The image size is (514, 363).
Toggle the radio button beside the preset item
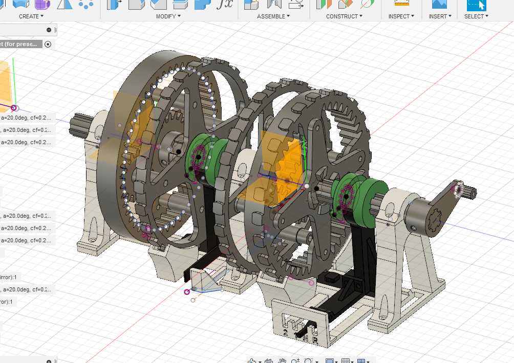point(48,44)
